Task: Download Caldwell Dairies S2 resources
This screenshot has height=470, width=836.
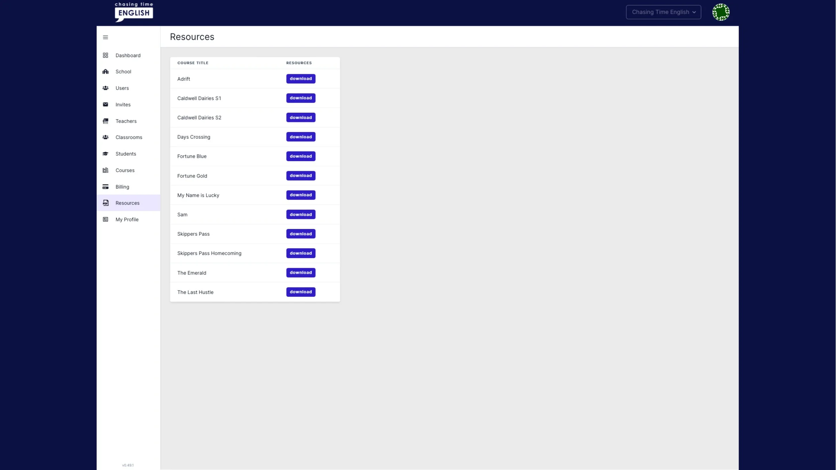Action: coord(301,118)
